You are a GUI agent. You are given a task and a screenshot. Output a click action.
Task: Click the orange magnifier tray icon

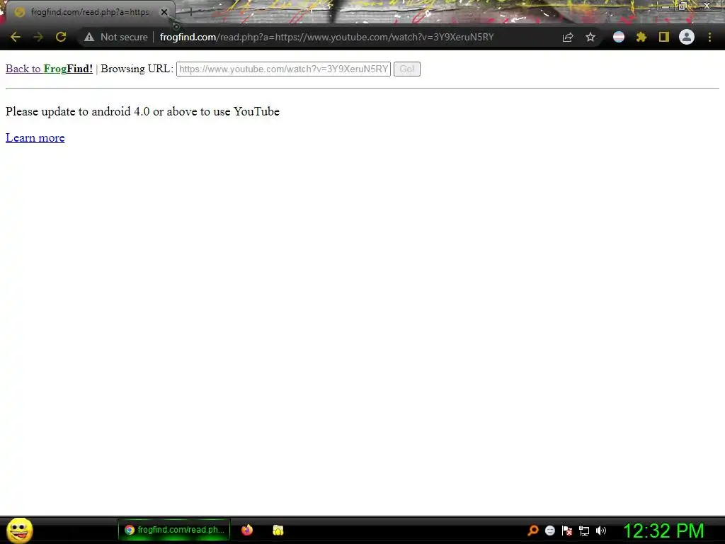tap(532, 530)
